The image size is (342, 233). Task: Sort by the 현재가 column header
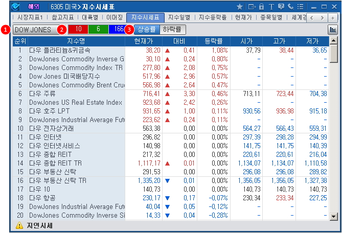[x=144, y=41]
